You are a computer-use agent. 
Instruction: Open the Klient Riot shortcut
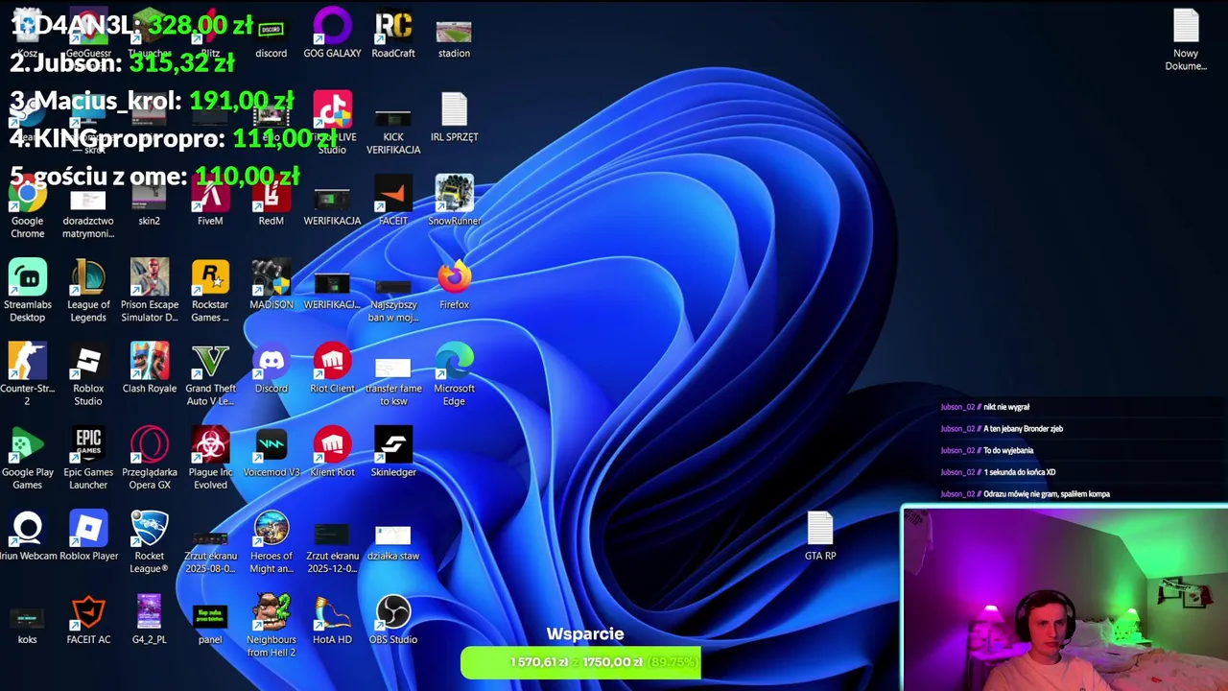coord(332,452)
